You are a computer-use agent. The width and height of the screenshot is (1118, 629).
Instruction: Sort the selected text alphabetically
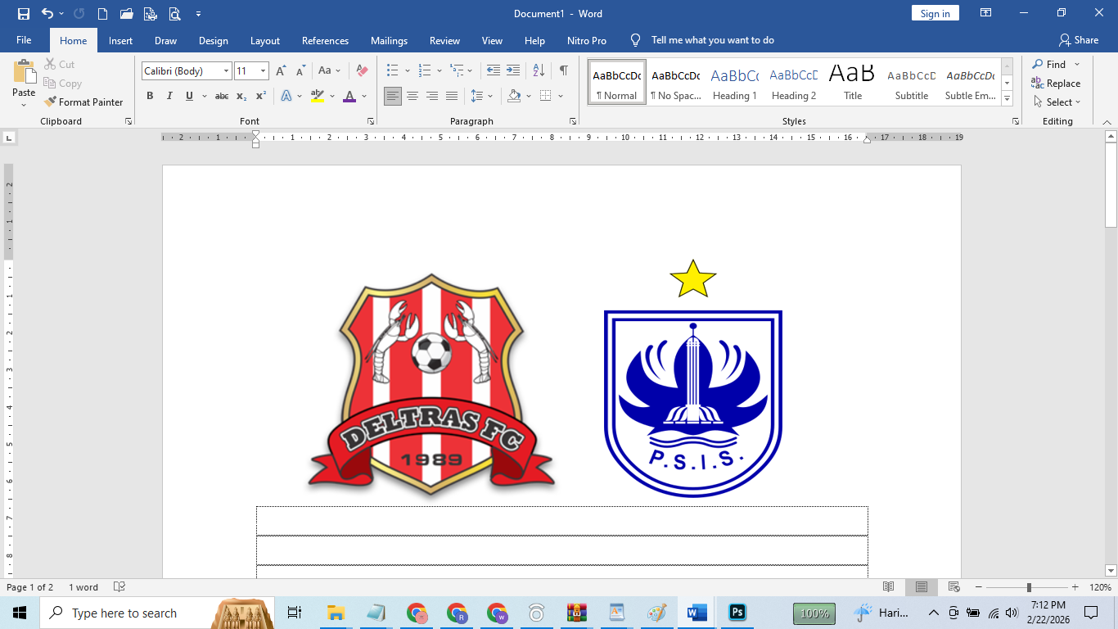coord(539,71)
